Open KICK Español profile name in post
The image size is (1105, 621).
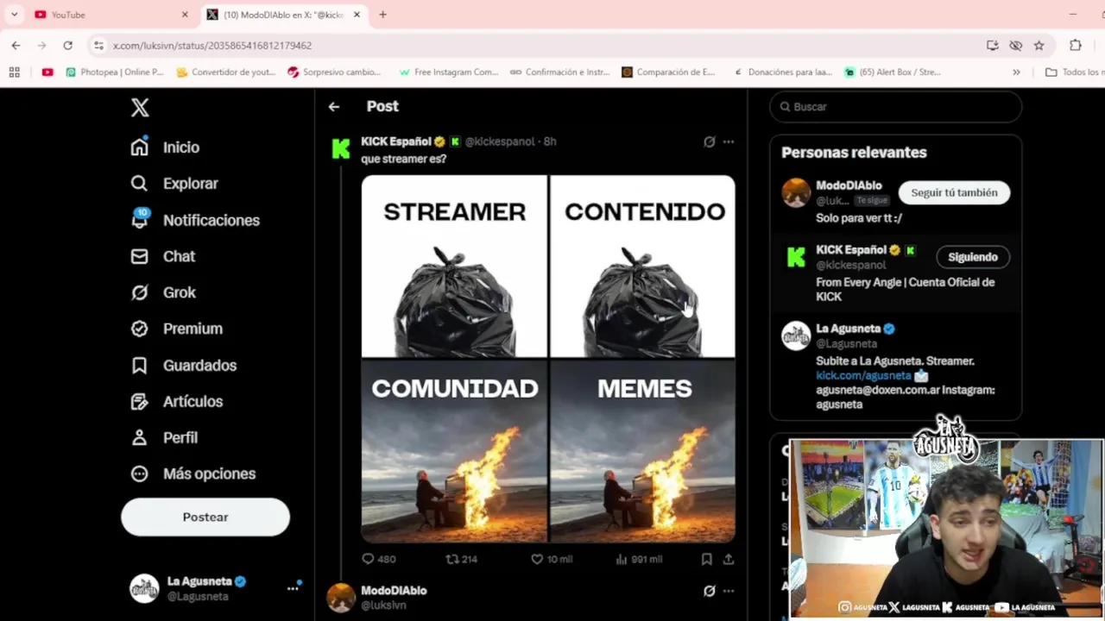point(396,141)
